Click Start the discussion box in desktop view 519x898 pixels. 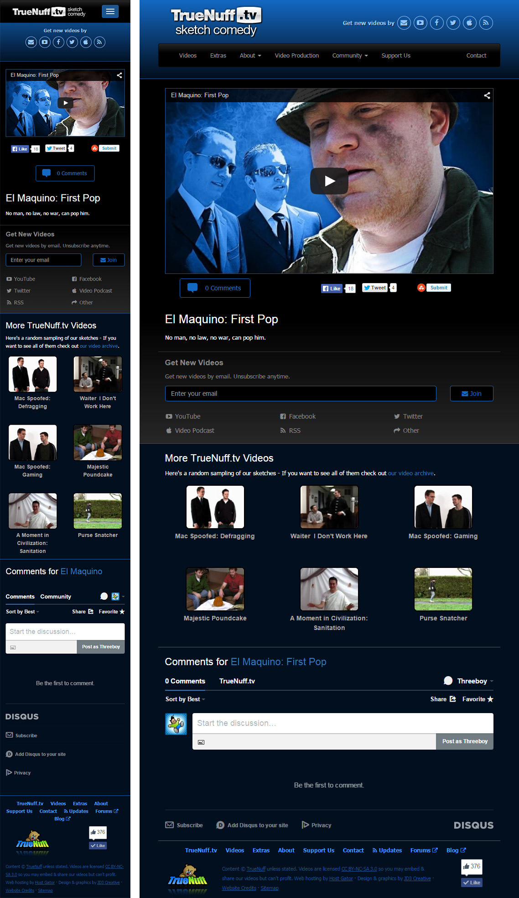[343, 724]
